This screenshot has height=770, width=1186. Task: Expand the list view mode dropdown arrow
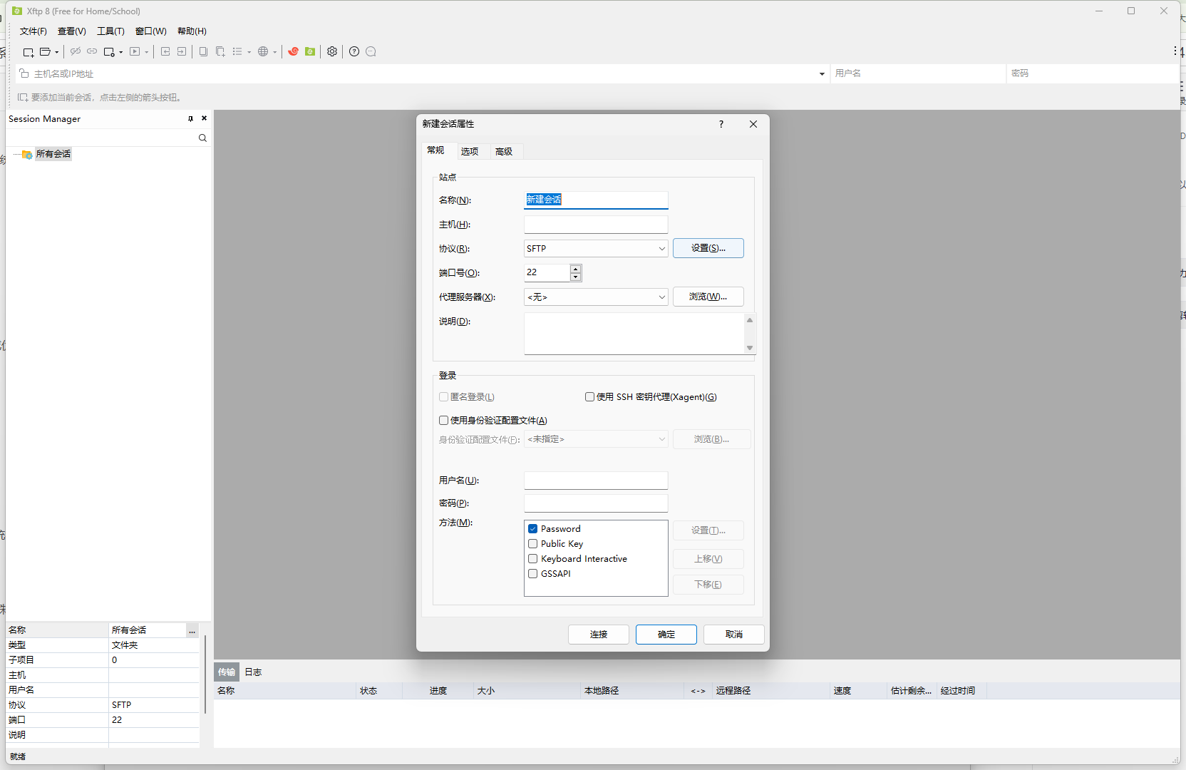[249, 52]
